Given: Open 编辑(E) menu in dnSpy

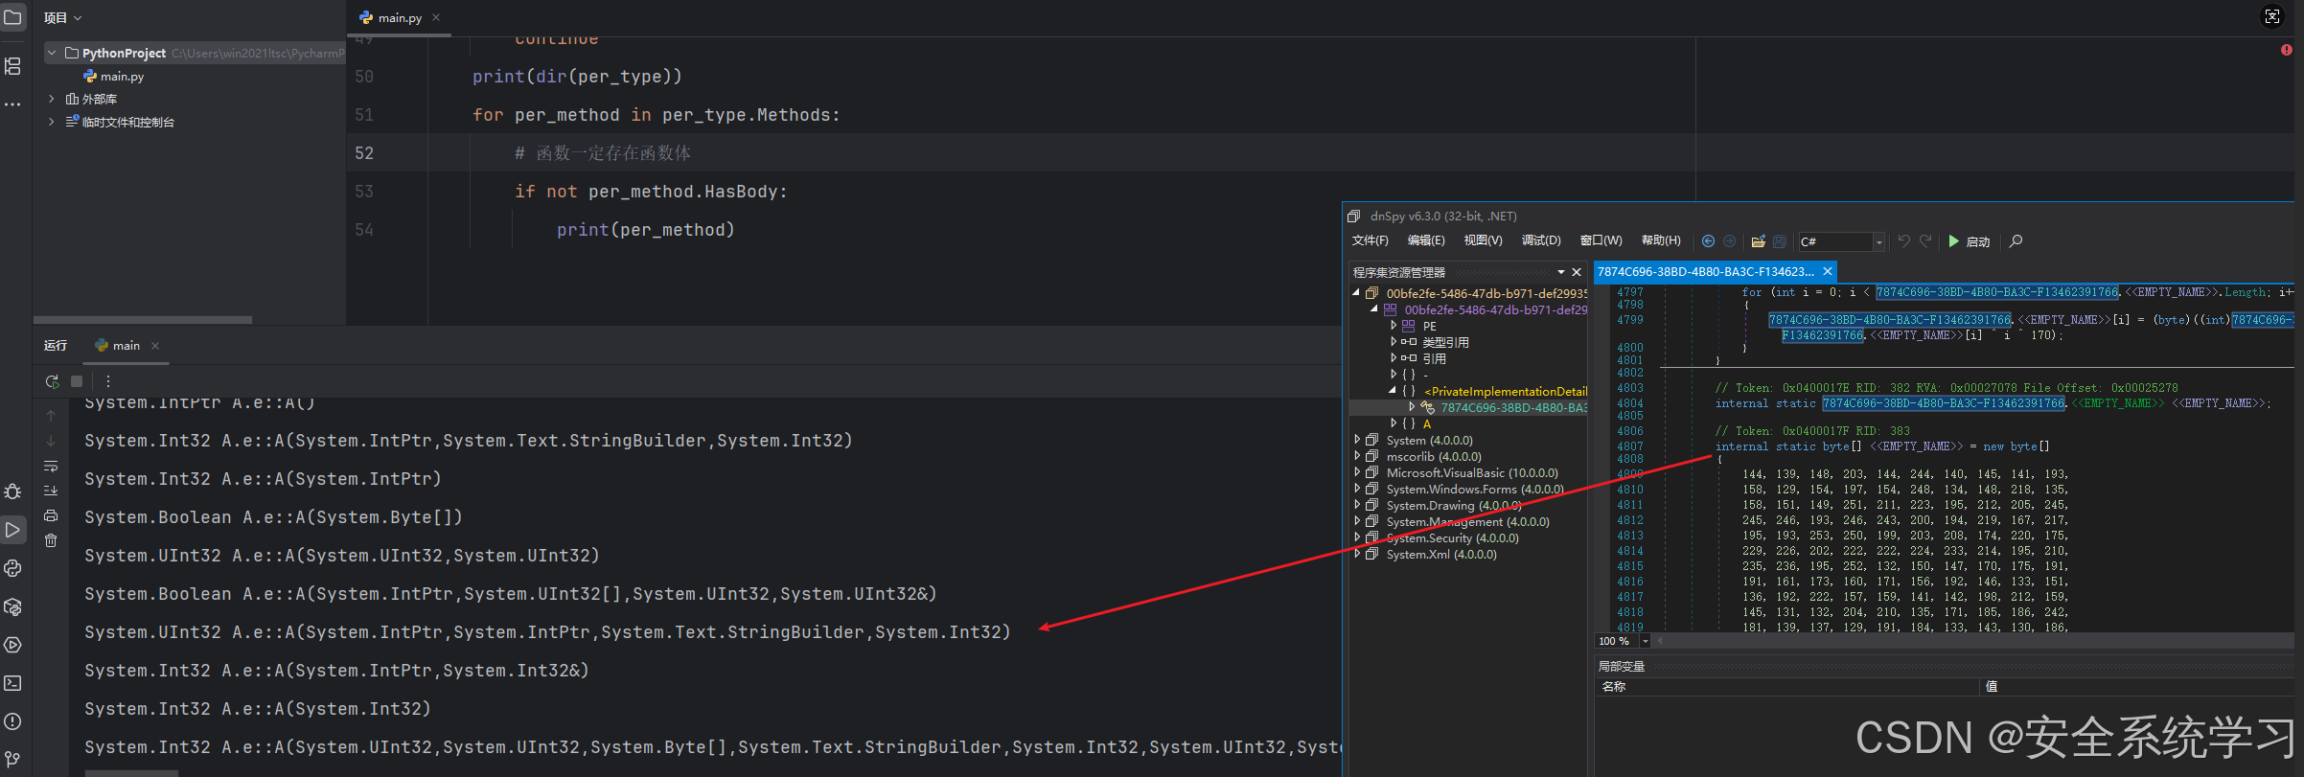Looking at the screenshot, I should (x=1426, y=240).
